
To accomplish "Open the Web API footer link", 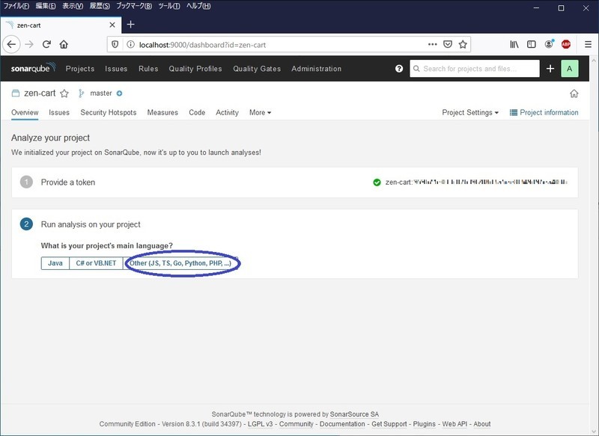I will coord(454,424).
